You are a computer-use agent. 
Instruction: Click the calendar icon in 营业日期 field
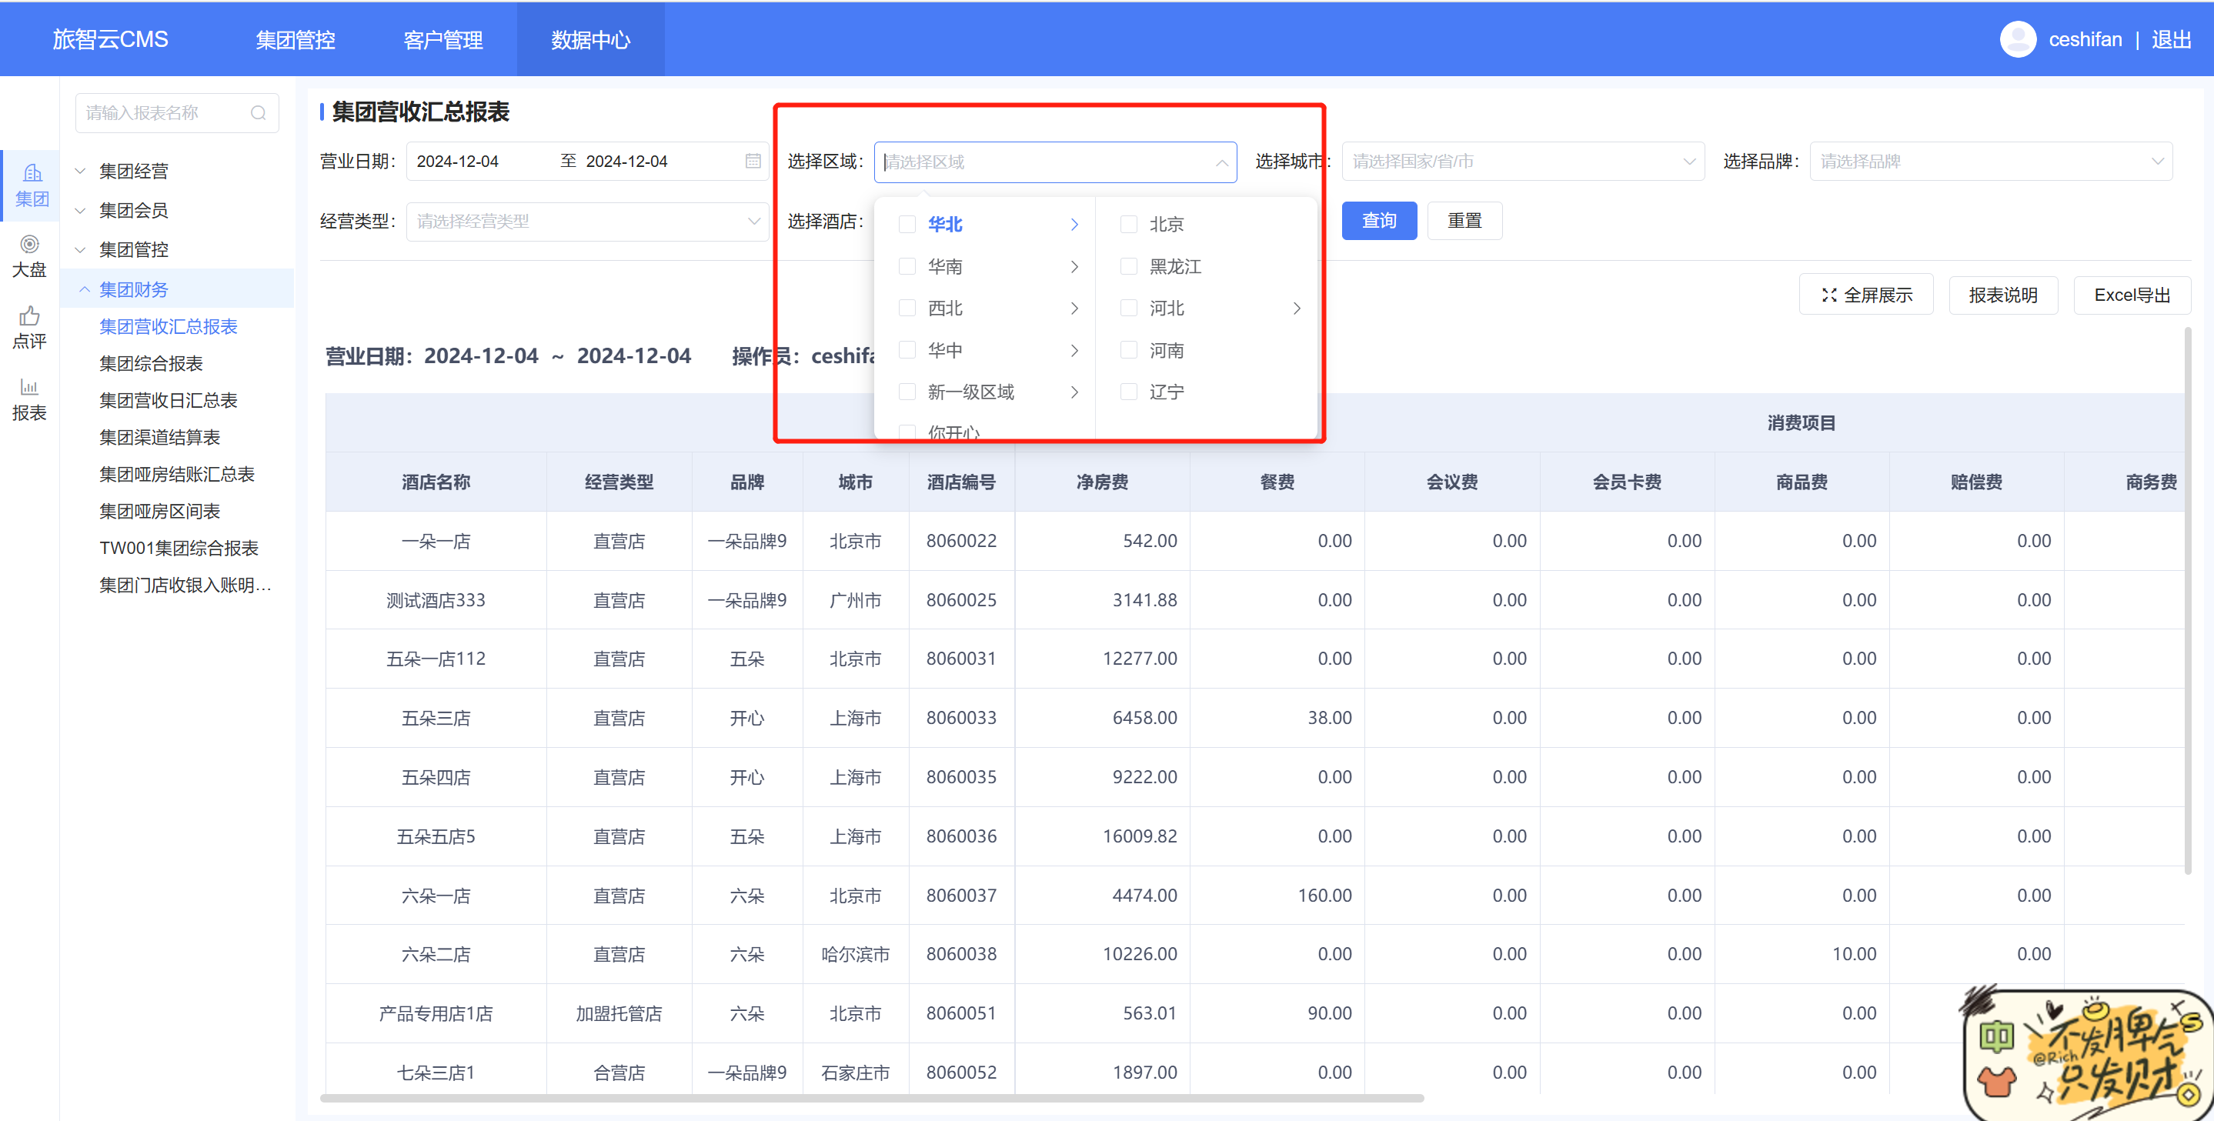(x=753, y=161)
